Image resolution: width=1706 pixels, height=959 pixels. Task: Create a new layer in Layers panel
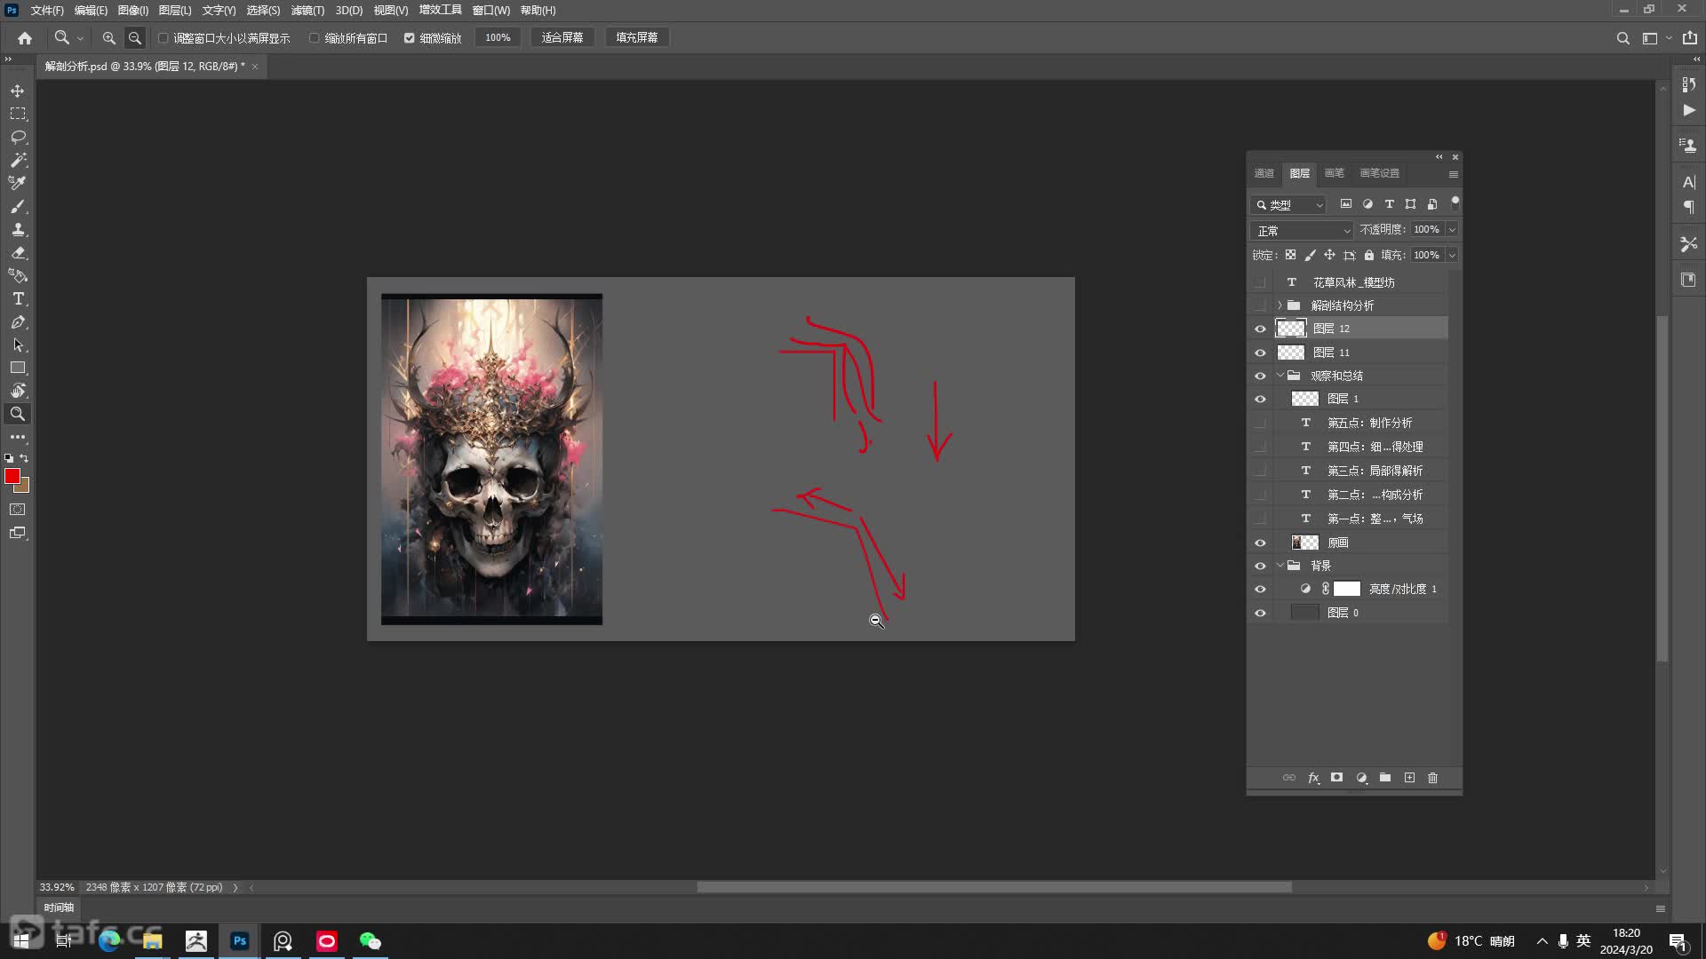(x=1409, y=778)
